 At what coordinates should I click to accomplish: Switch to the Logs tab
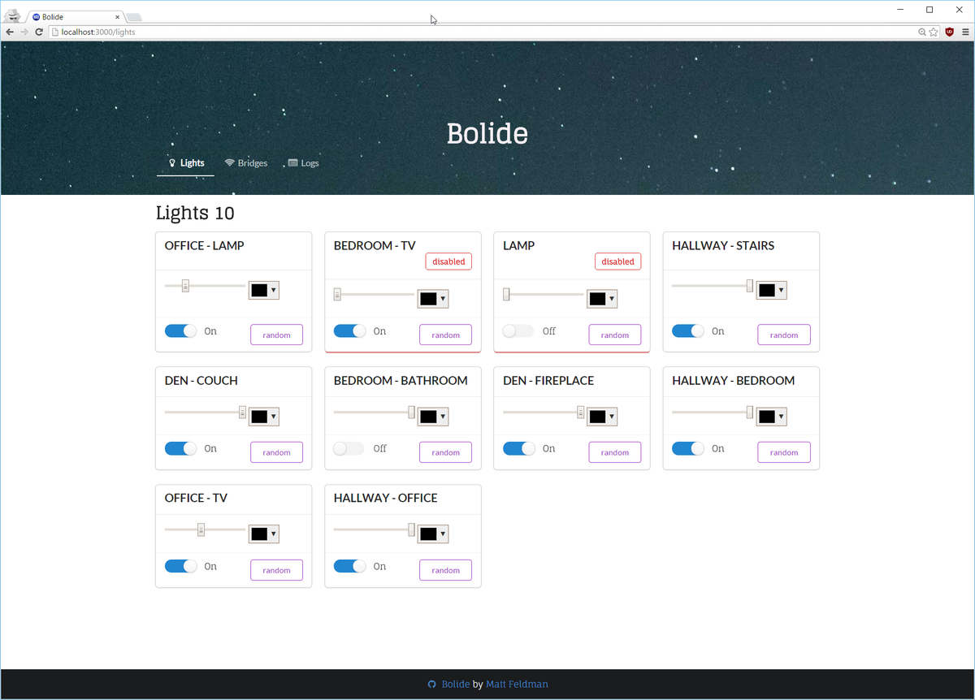[x=304, y=163]
